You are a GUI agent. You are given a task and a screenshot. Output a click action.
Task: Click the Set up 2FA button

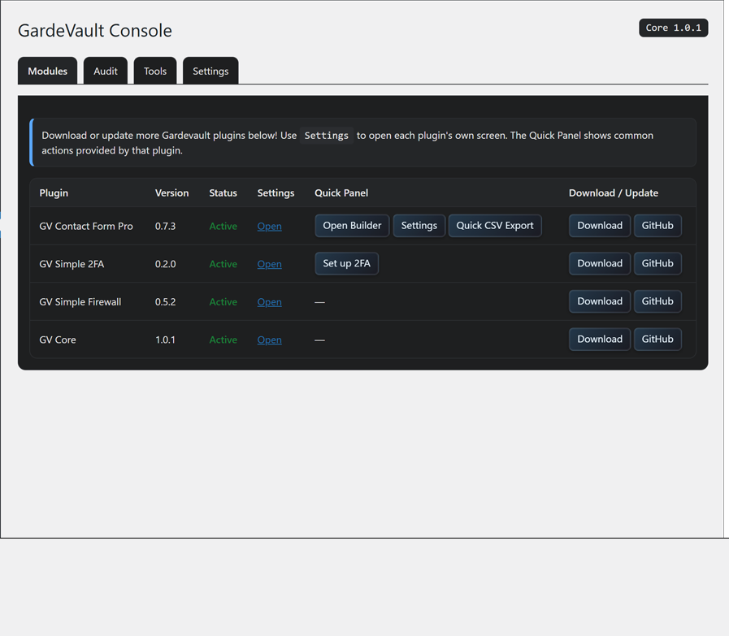346,263
